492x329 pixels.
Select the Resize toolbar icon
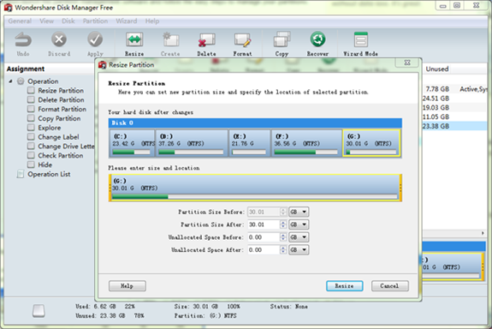134,40
